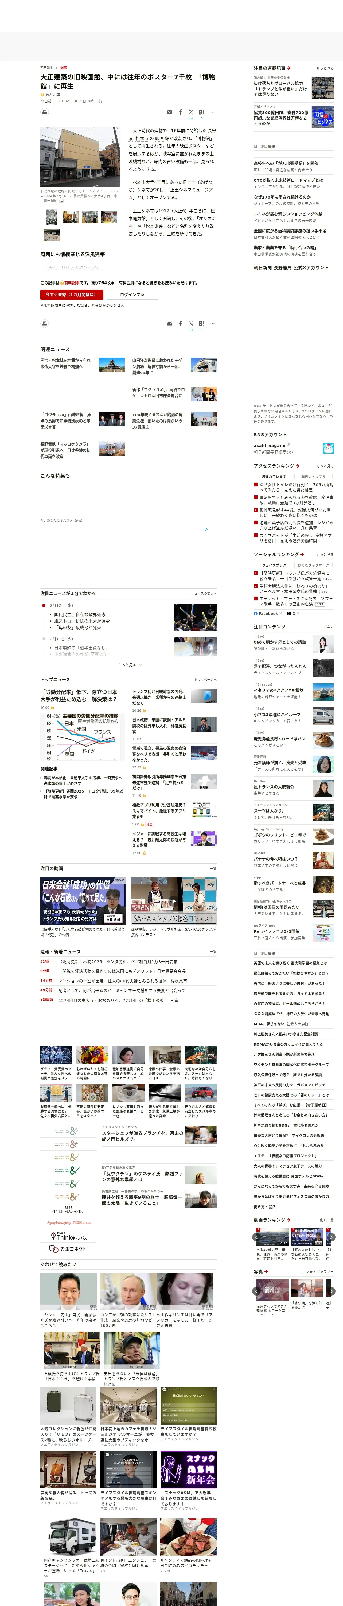Play SA・PAスタッフの接客コンテスト video
343x1606 pixels.
coord(174,901)
